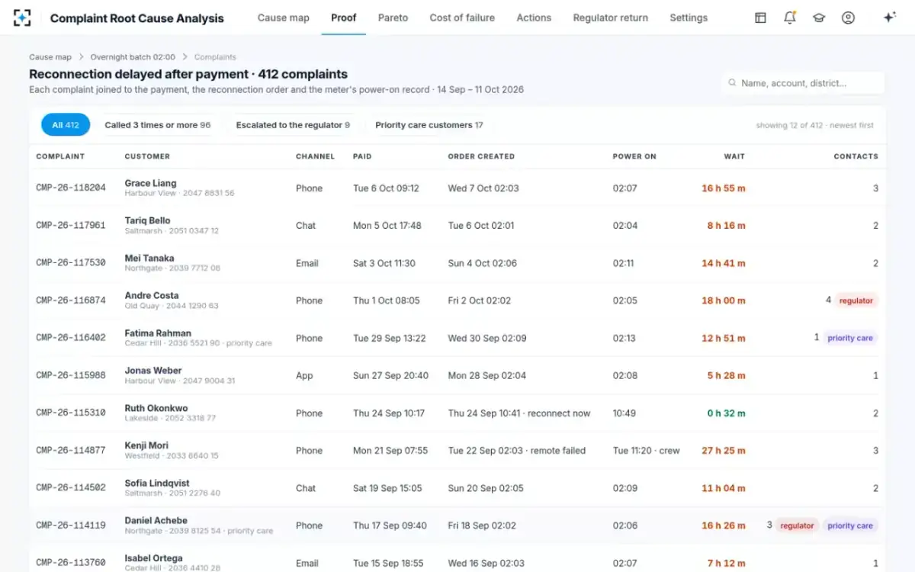
Task: Sort by the Wait column header
Action: [x=734, y=156]
